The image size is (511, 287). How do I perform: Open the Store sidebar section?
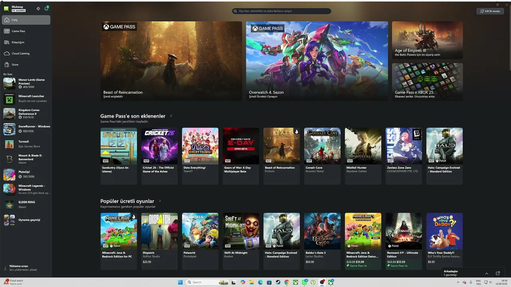tap(26, 65)
